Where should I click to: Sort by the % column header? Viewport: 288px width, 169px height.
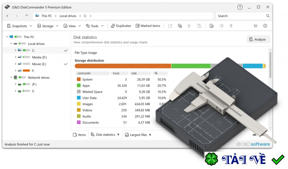tap(160, 73)
